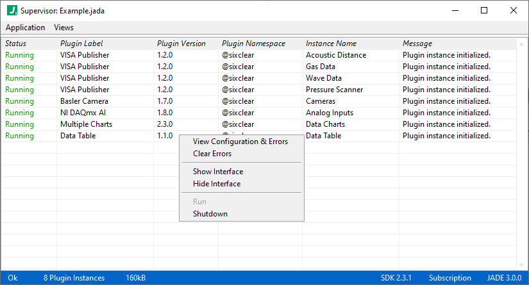Minimize the Supervisor window
The width and height of the screenshot is (529, 285).
click(455, 10)
